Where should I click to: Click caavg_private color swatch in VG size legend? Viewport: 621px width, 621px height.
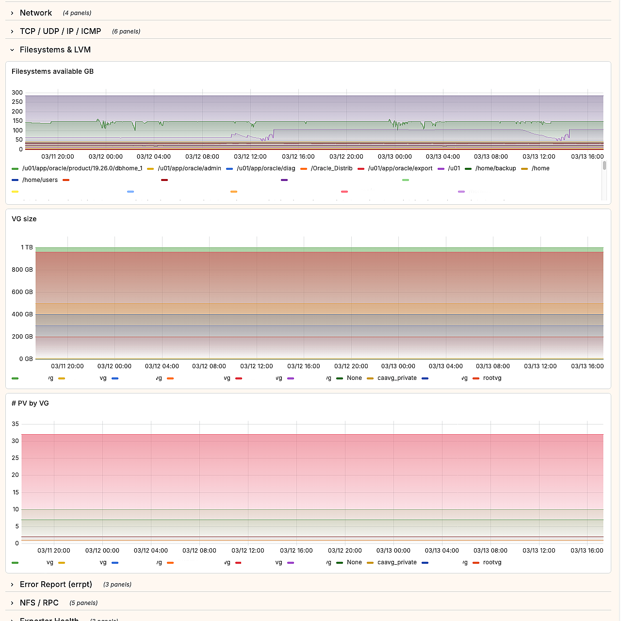point(370,378)
